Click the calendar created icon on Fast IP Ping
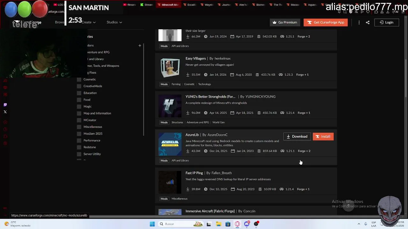Screen dimensions: 408x229 coord(233,189)
